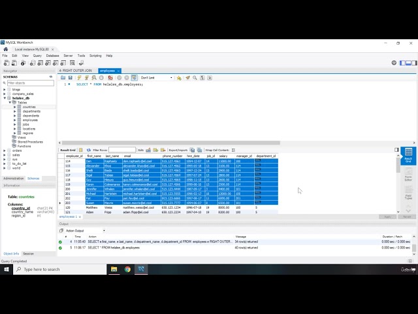Expand the orders schema

[x=5, y=150]
